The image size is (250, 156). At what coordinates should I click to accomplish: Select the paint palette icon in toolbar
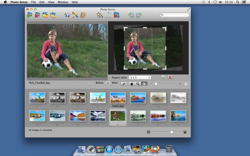83,15
